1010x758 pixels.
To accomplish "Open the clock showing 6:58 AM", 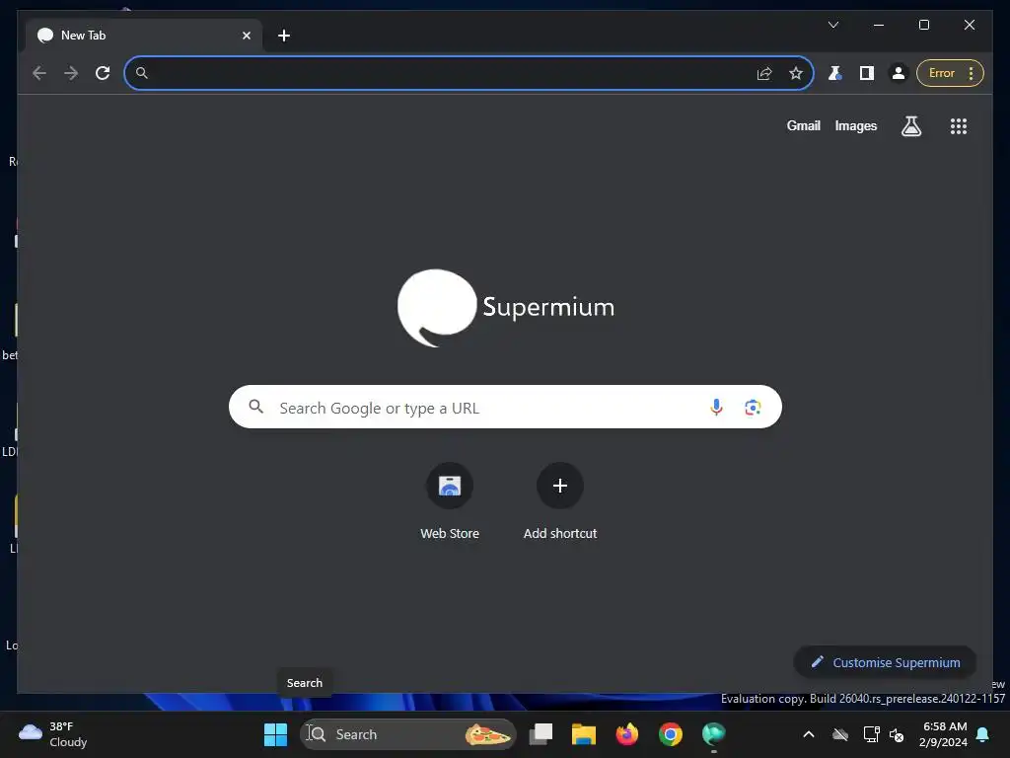I will [x=944, y=734].
